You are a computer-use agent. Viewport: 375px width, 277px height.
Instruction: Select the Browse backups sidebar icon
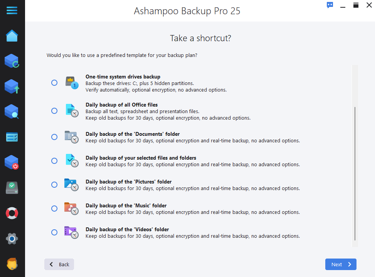(12, 112)
